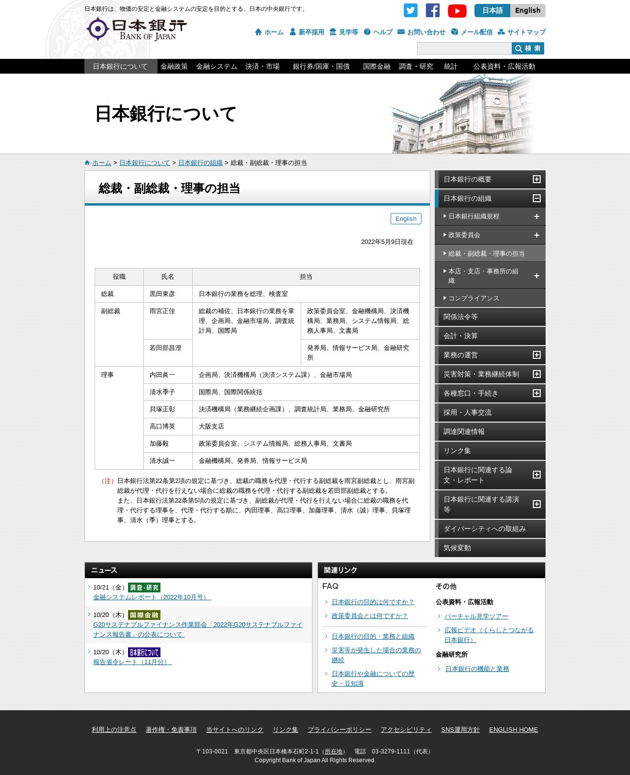
Task: Expand the 本店・支店・事務所の組織 submenu
Action: click(x=537, y=276)
